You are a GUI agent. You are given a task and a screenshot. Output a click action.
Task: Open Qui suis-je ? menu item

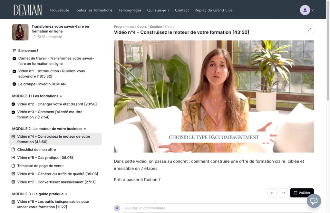pyautogui.click(x=158, y=10)
